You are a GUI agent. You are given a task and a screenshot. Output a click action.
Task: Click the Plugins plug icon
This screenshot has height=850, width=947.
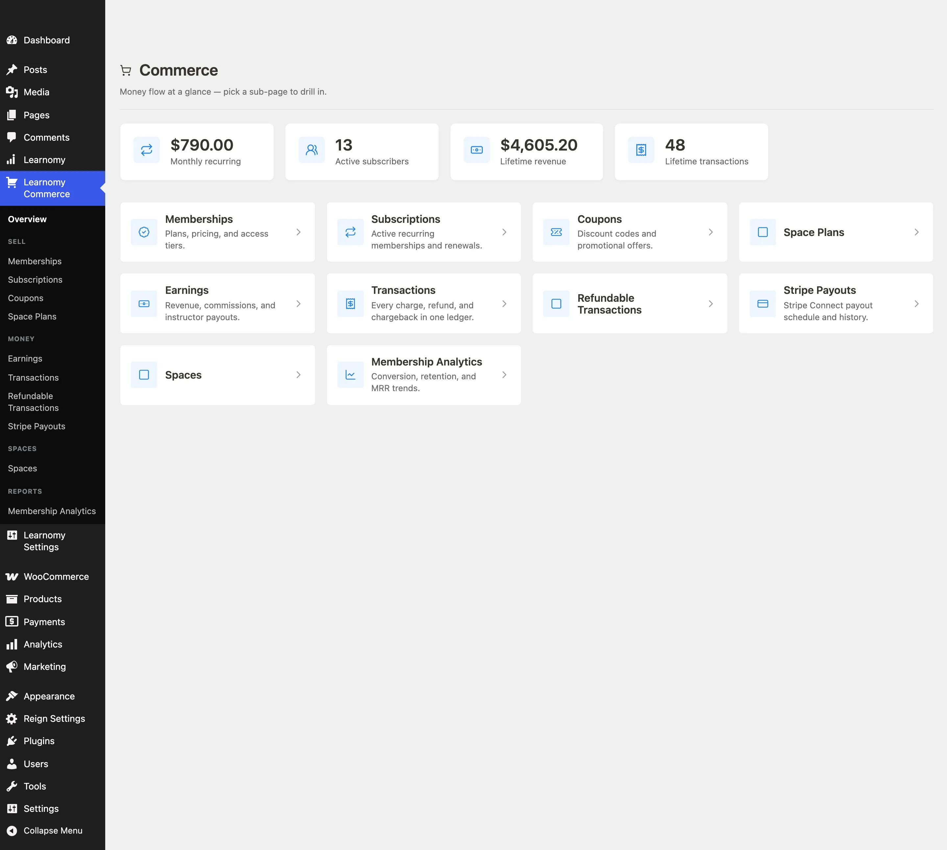click(12, 741)
